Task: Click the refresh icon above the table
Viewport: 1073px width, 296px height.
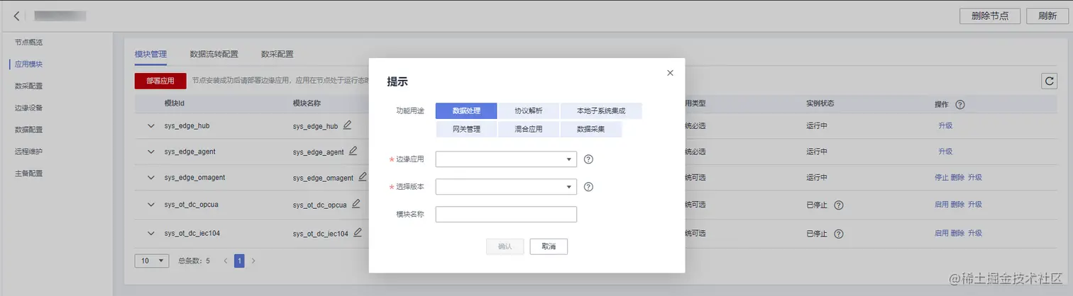Action: [x=1049, y=81]
